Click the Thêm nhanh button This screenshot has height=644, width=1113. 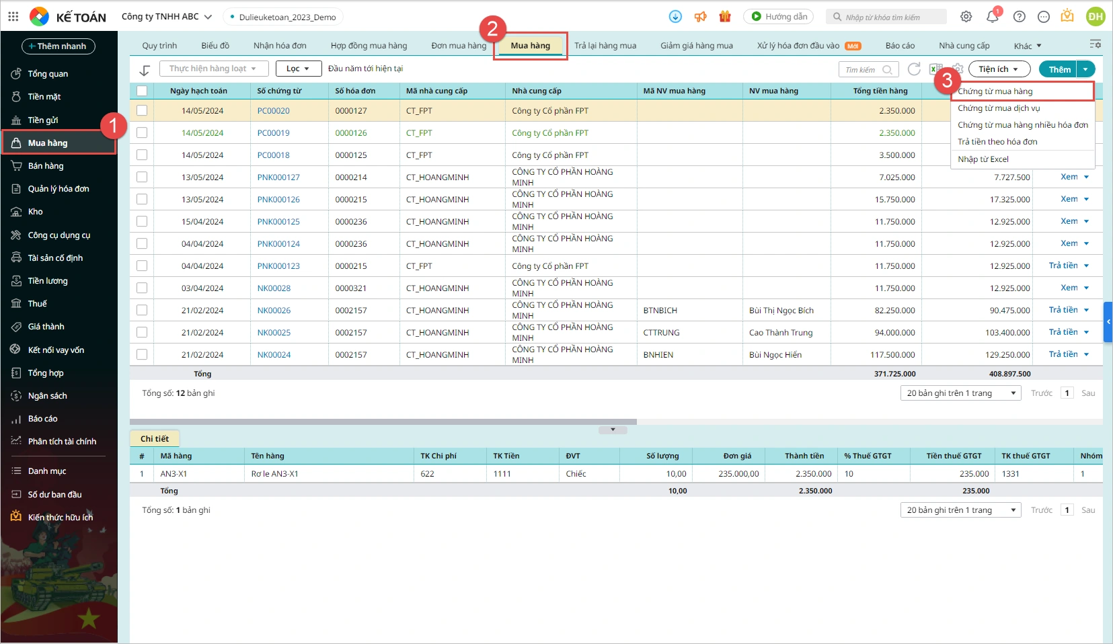coord(59,46)
